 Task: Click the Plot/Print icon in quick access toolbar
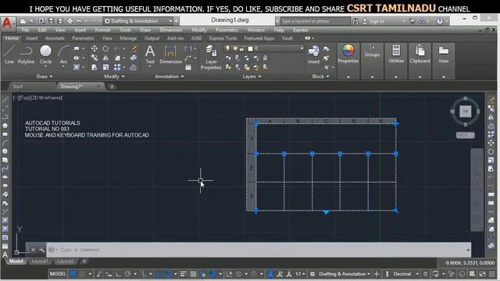click(70, 21)
